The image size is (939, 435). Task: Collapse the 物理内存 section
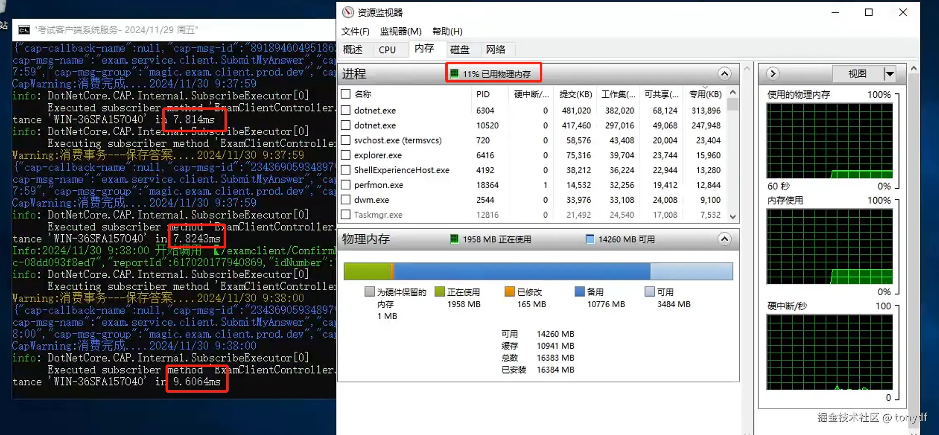(724, 239)
